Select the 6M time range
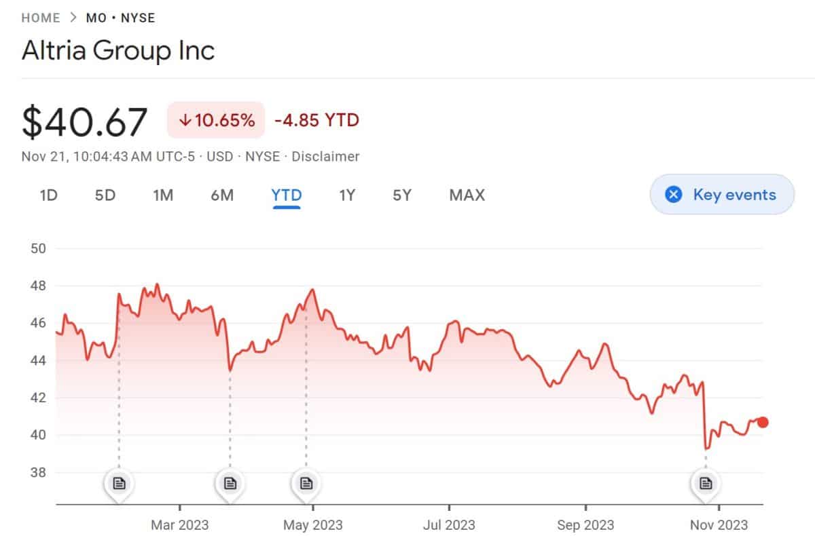The height and width of the screenshot is (536, 815). pos(222,195)
